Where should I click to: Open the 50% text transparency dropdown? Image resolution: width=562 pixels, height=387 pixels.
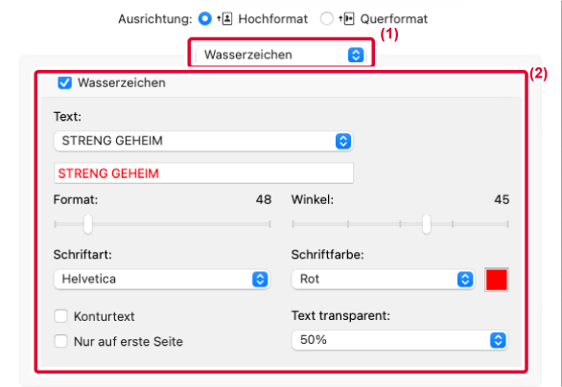[x=400, y=340]
